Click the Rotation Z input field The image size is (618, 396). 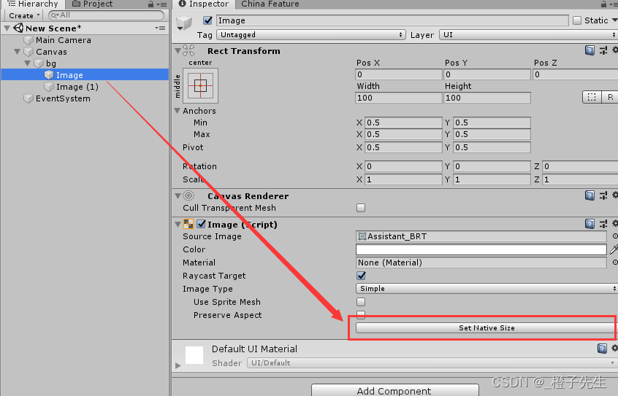tap(580, 166)
